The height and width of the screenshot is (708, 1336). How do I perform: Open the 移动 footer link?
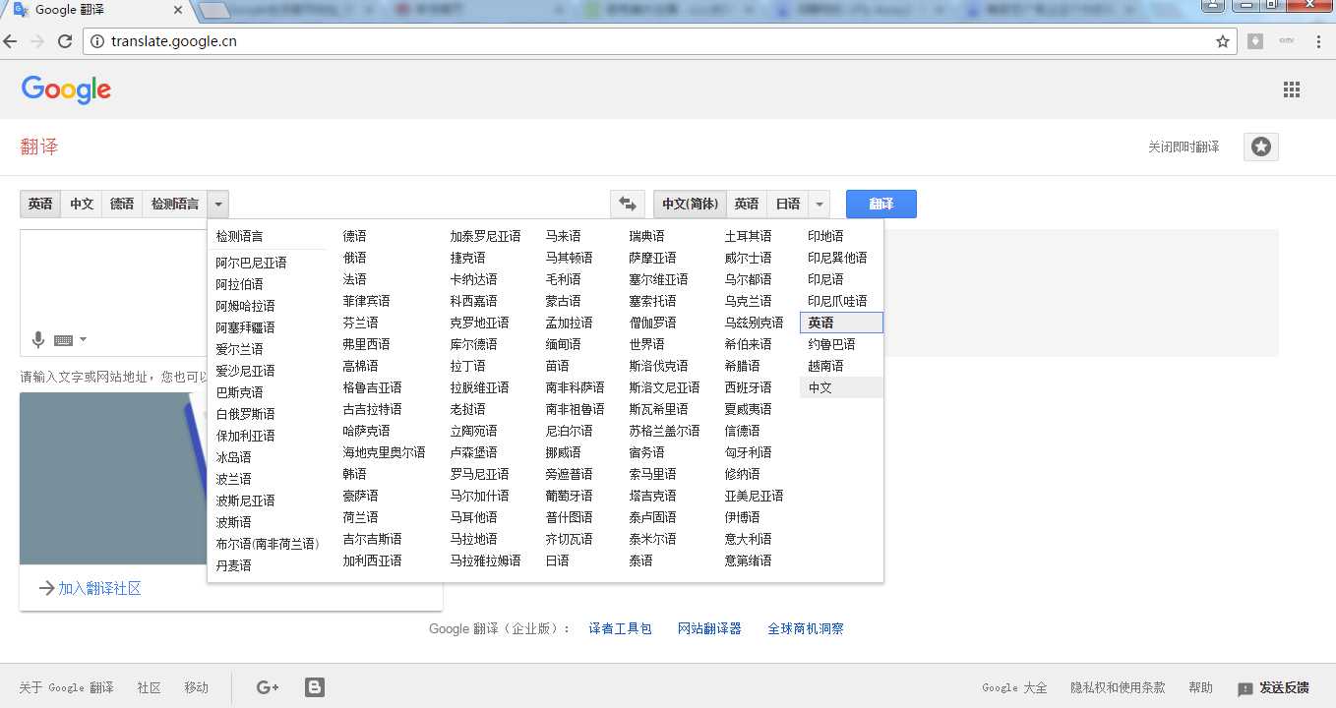(197, 687)
